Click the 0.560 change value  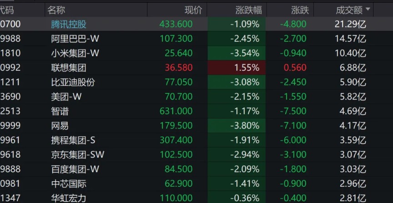[x=295, y=68]
